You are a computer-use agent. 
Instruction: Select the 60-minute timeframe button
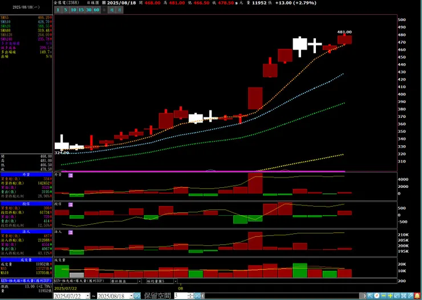[x=96, y=10]
